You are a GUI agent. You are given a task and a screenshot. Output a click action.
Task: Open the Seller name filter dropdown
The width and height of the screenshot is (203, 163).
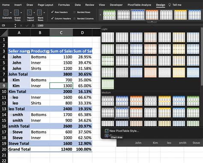coord(29,52)
